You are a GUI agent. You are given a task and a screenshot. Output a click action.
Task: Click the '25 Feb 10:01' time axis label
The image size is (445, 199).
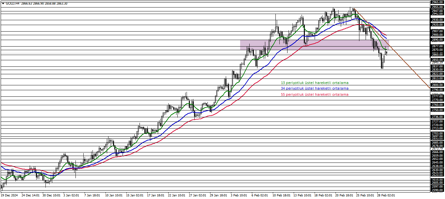[x=365, y=195]
